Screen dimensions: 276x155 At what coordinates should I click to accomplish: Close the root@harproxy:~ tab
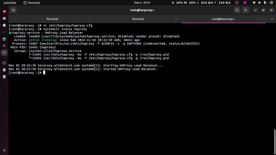click(261, 19)
